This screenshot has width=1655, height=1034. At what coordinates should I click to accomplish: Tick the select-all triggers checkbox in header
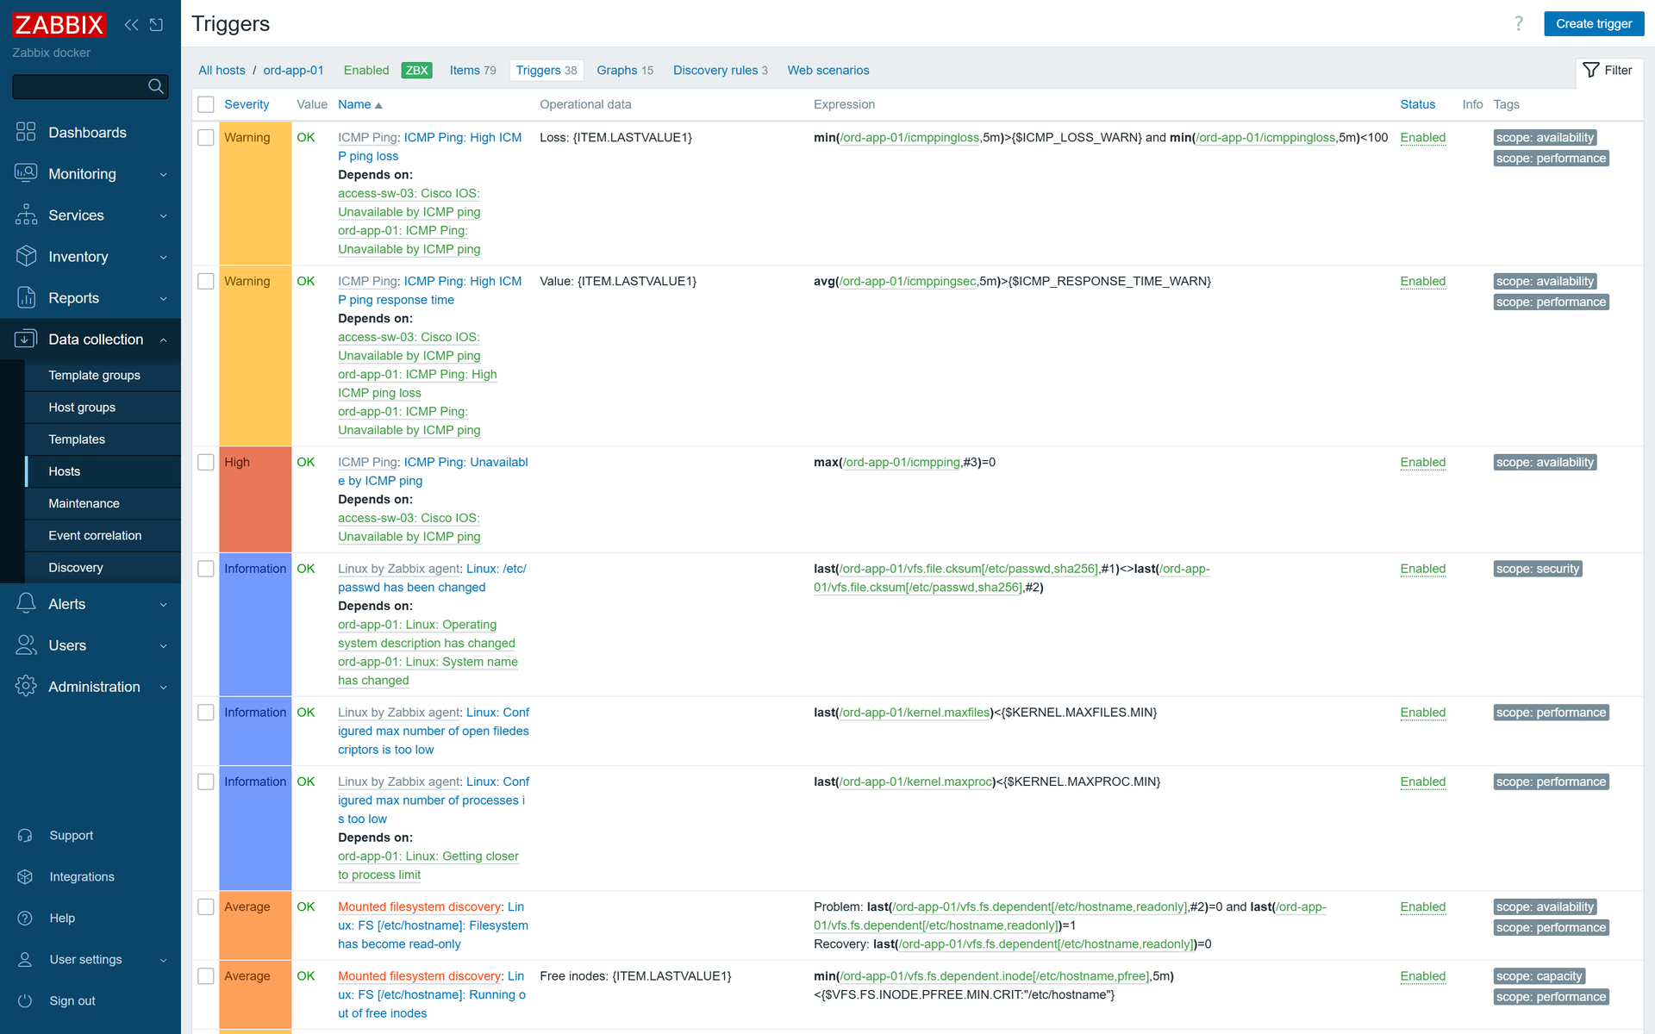click(x=206, y=104)
